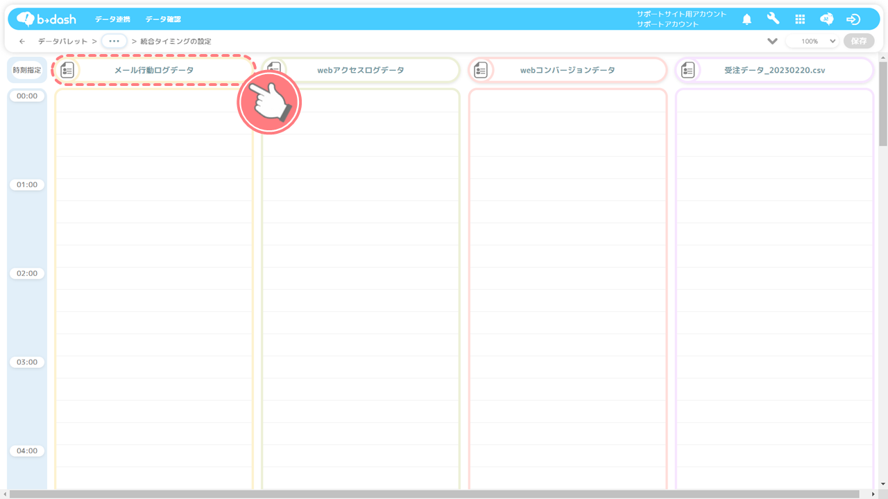Open the apps grid icon
888x499 pixels.
point(800,19)
